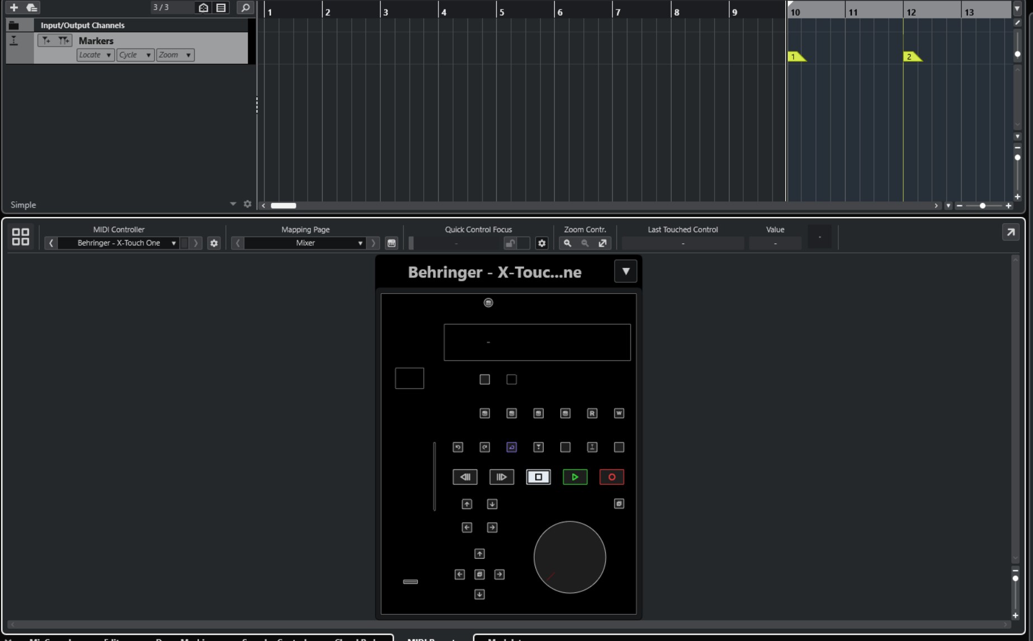Open the track visibility agents icon
Screen dimensions: 1033x641
coord(204,7)
